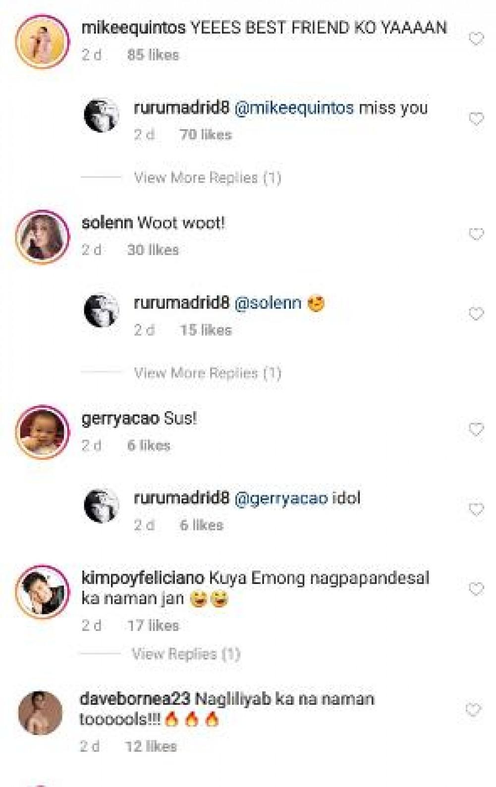The width and height of the screenshot is (496, 787).
Task: Open solenn's profile avatar
Action: (x=42, y=237)
